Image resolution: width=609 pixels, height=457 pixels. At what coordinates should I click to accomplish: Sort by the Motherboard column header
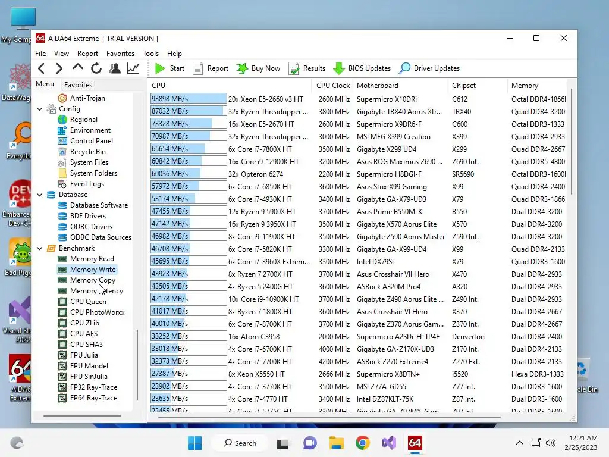pos(400,86)
